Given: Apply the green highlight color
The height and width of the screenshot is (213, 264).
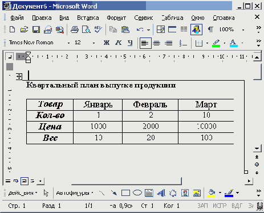Looking at the screenshot, I should [x=216, y=43].
